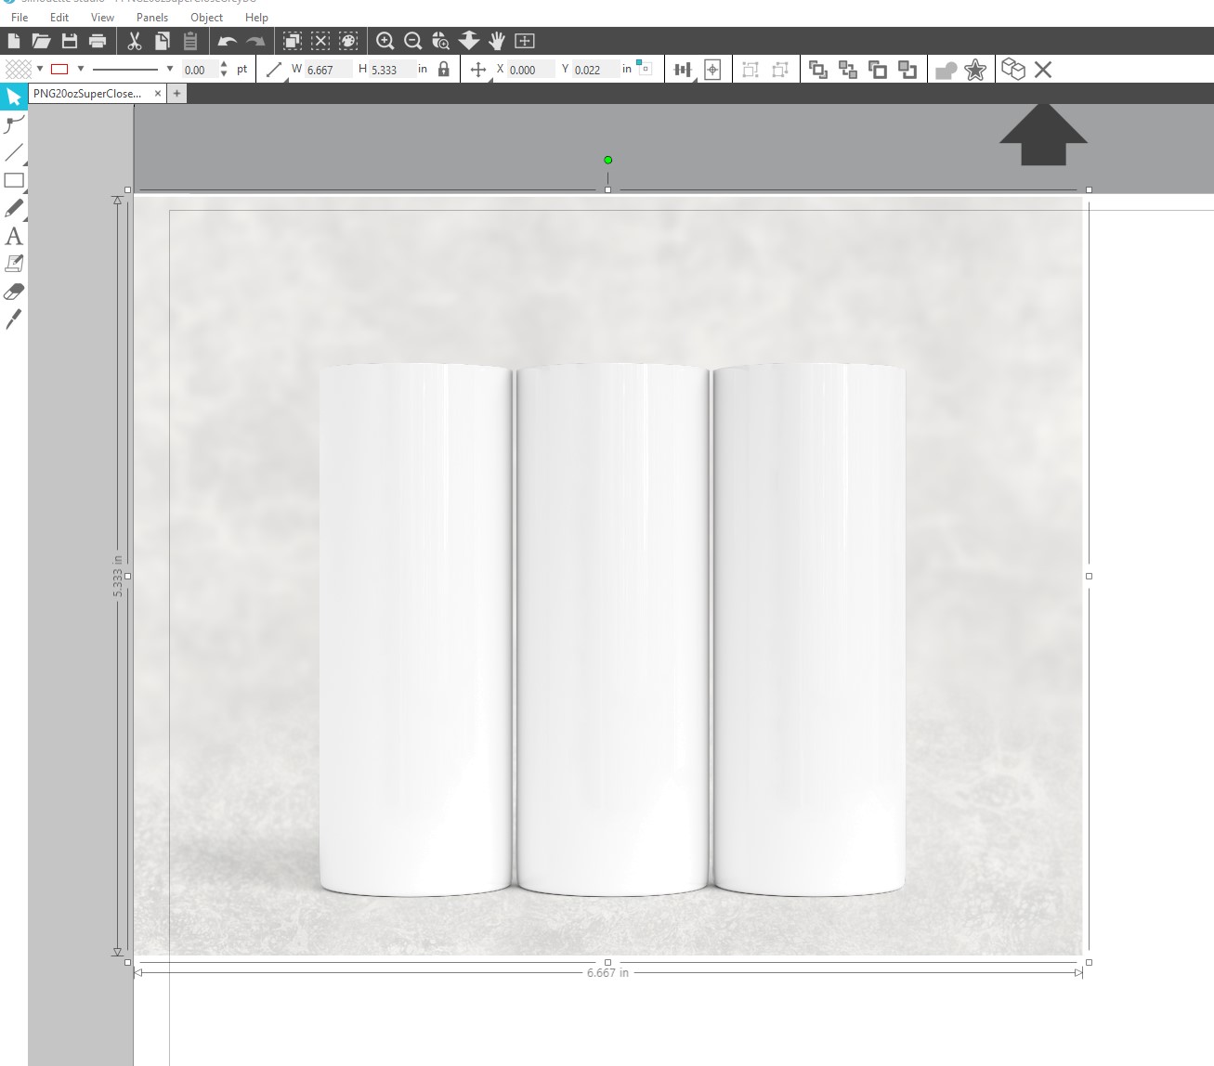The height and width of the screenshot is (1066, 1214).
Task: Activate the Eraser tool
Action: pyautogui.click(x=12, y=292)
